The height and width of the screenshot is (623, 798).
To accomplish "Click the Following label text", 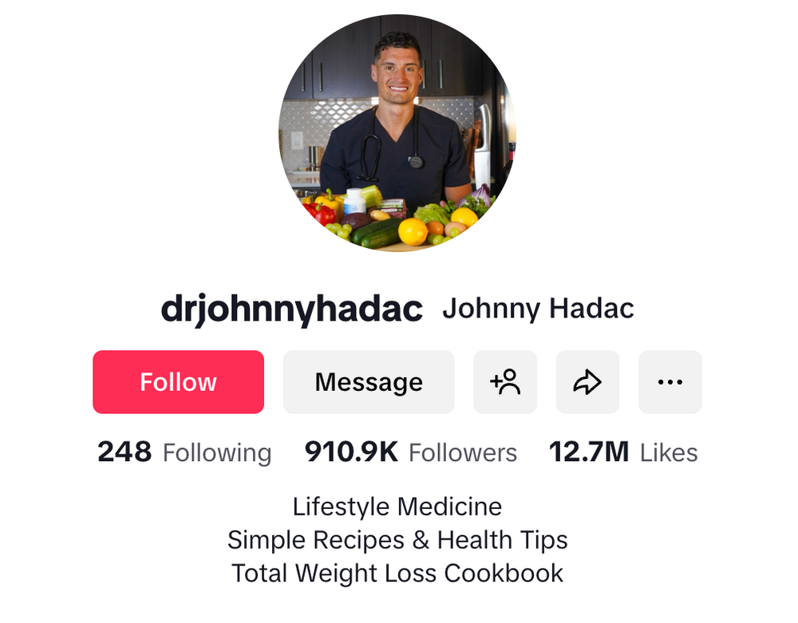I will point(217,453).
